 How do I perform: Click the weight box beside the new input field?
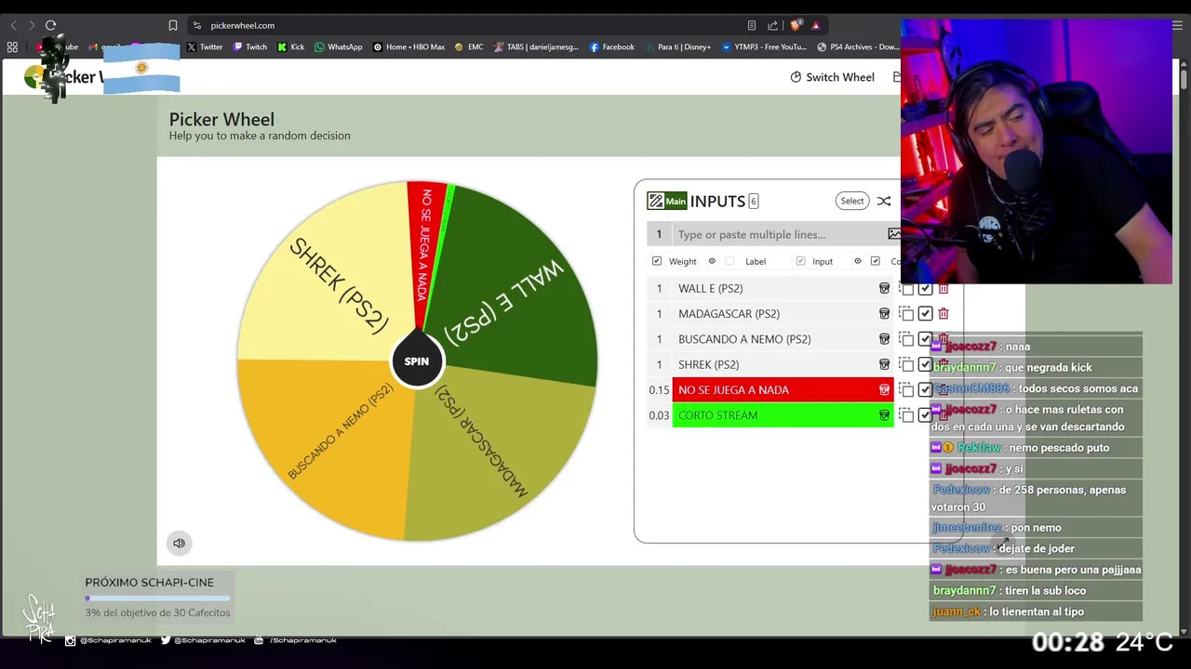coord(659,234)
